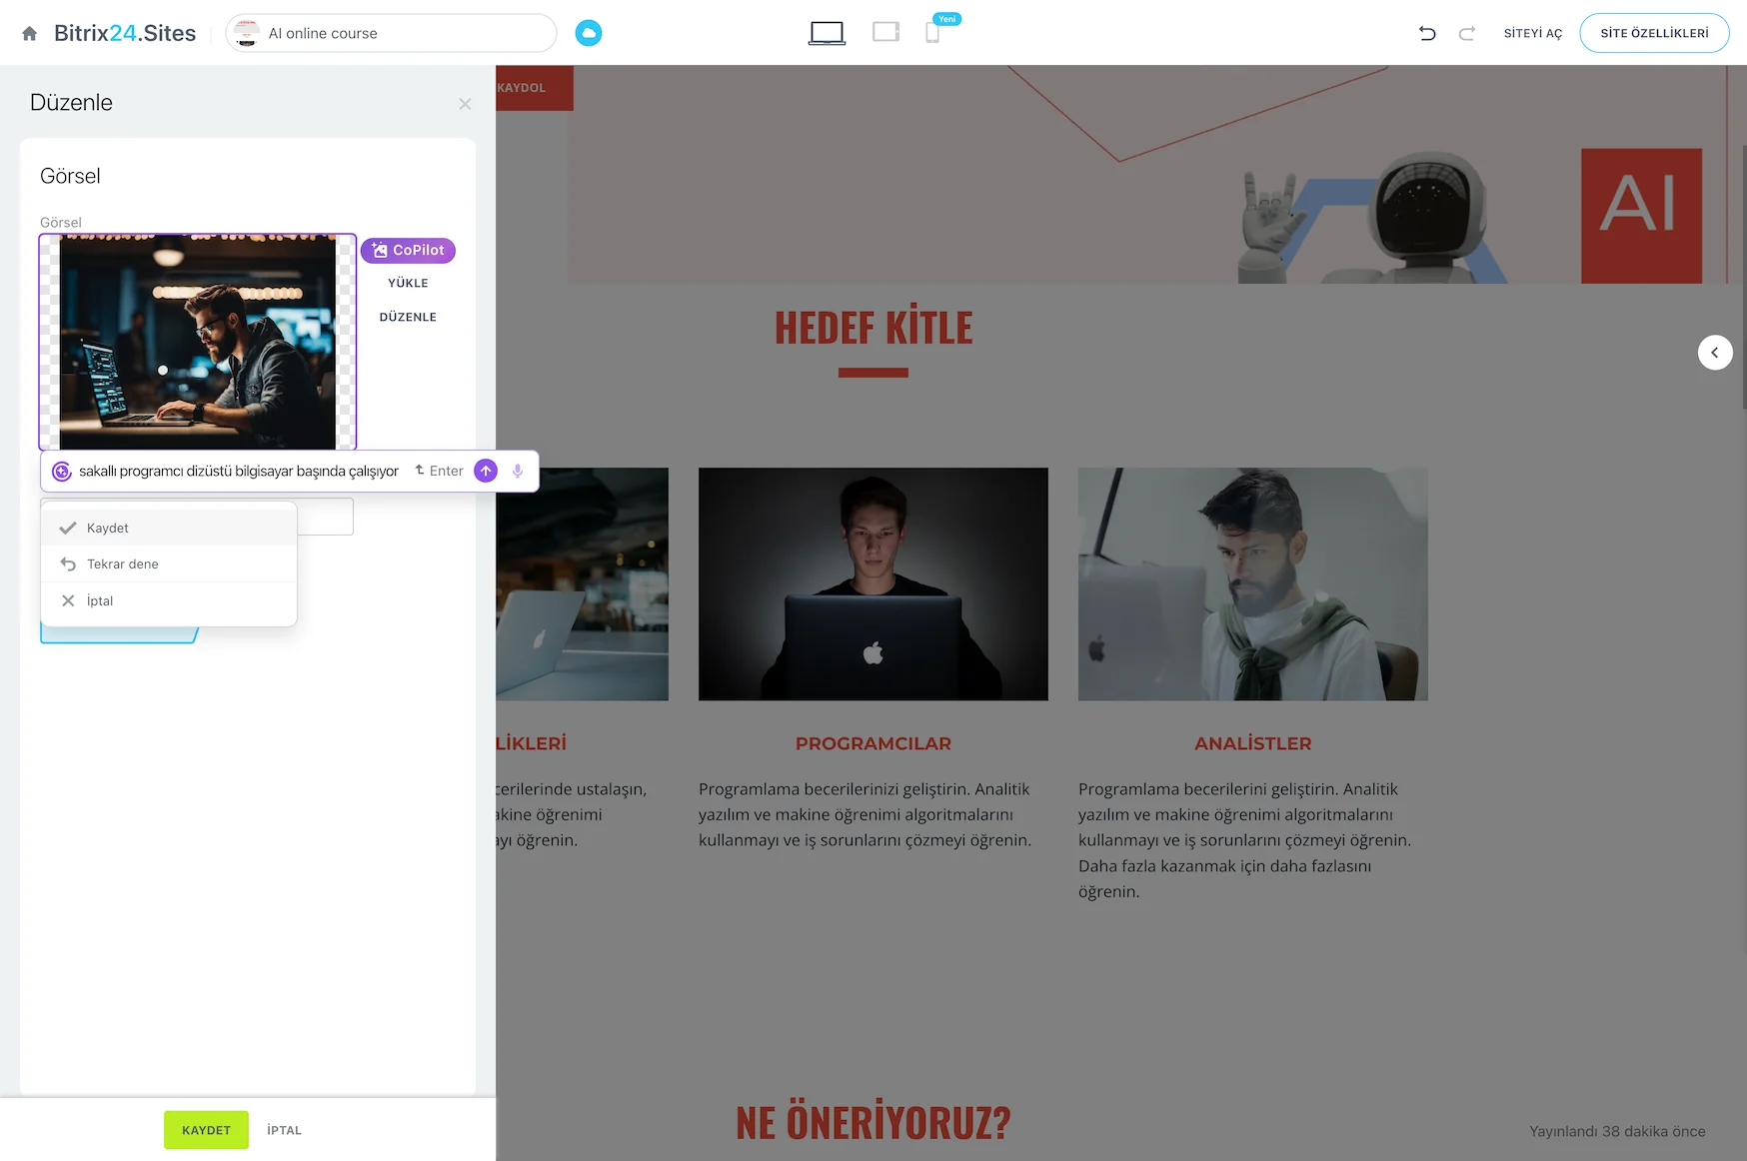Submit the prompt with purple arrow button
The width and height of the screenshot is (1747, 1161).
pos(486,471)
